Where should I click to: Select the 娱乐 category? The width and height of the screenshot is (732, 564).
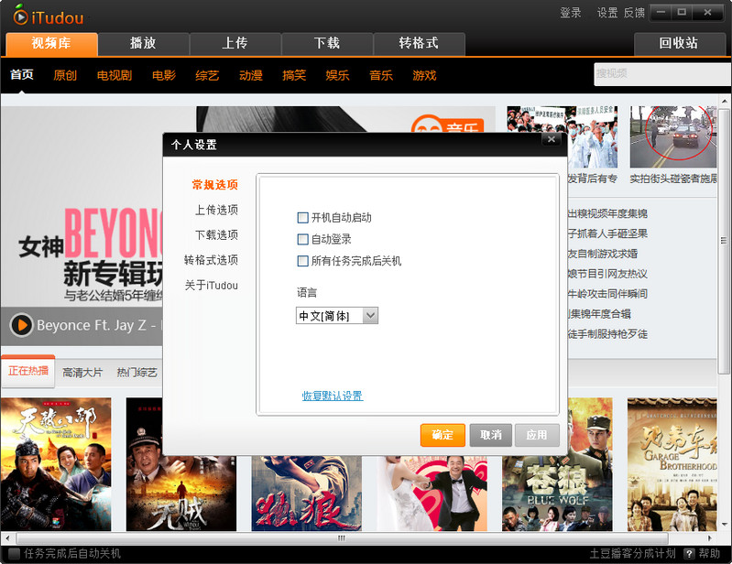(337, 75)
